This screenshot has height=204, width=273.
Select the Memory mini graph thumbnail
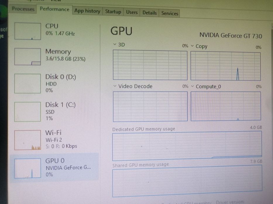pyautogui.click(x=28, y=57)
